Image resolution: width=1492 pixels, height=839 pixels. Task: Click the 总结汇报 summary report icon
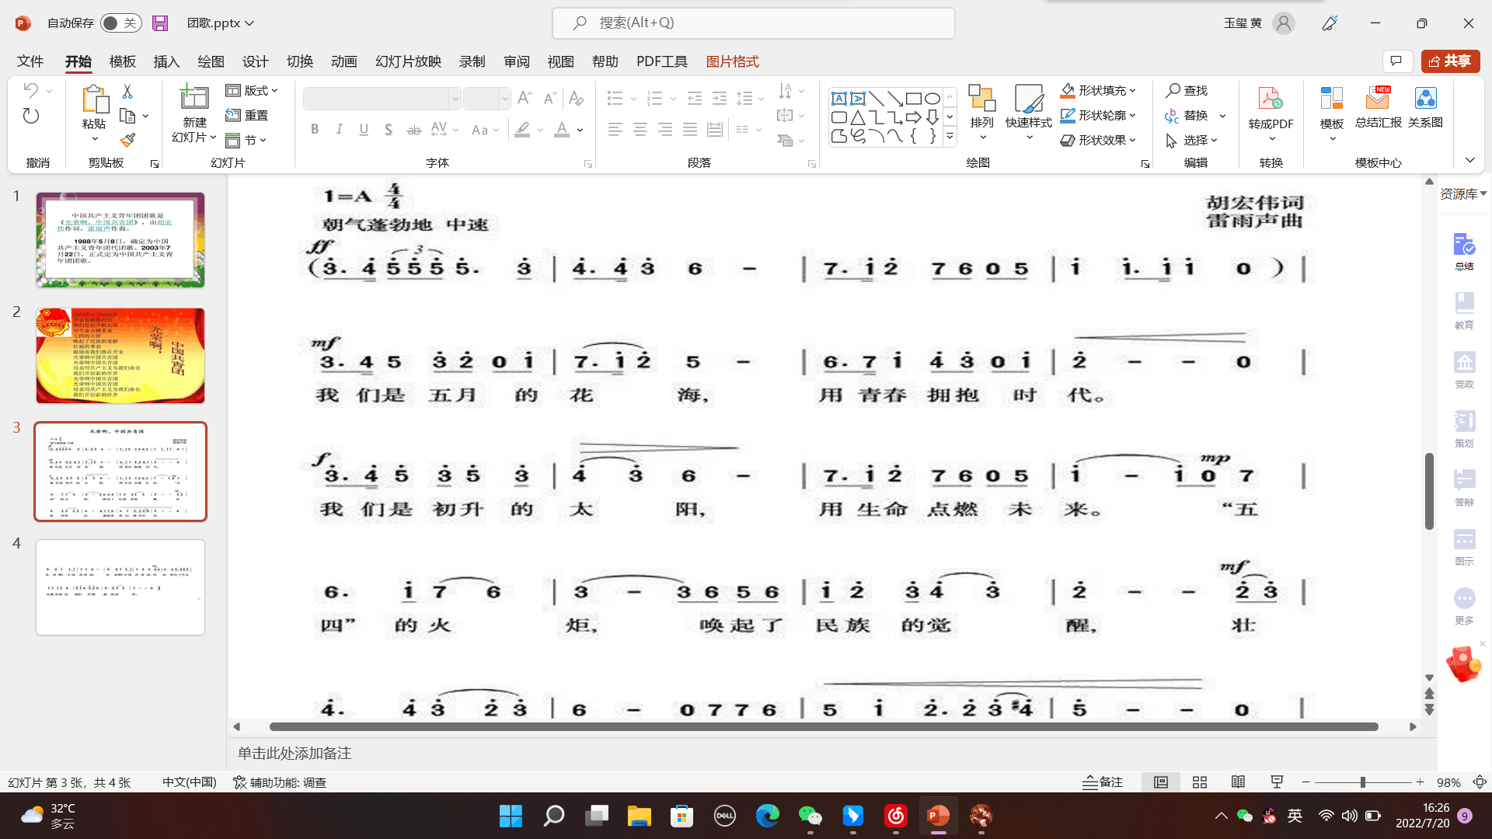pyautogui.click(x=1377, y=109)
